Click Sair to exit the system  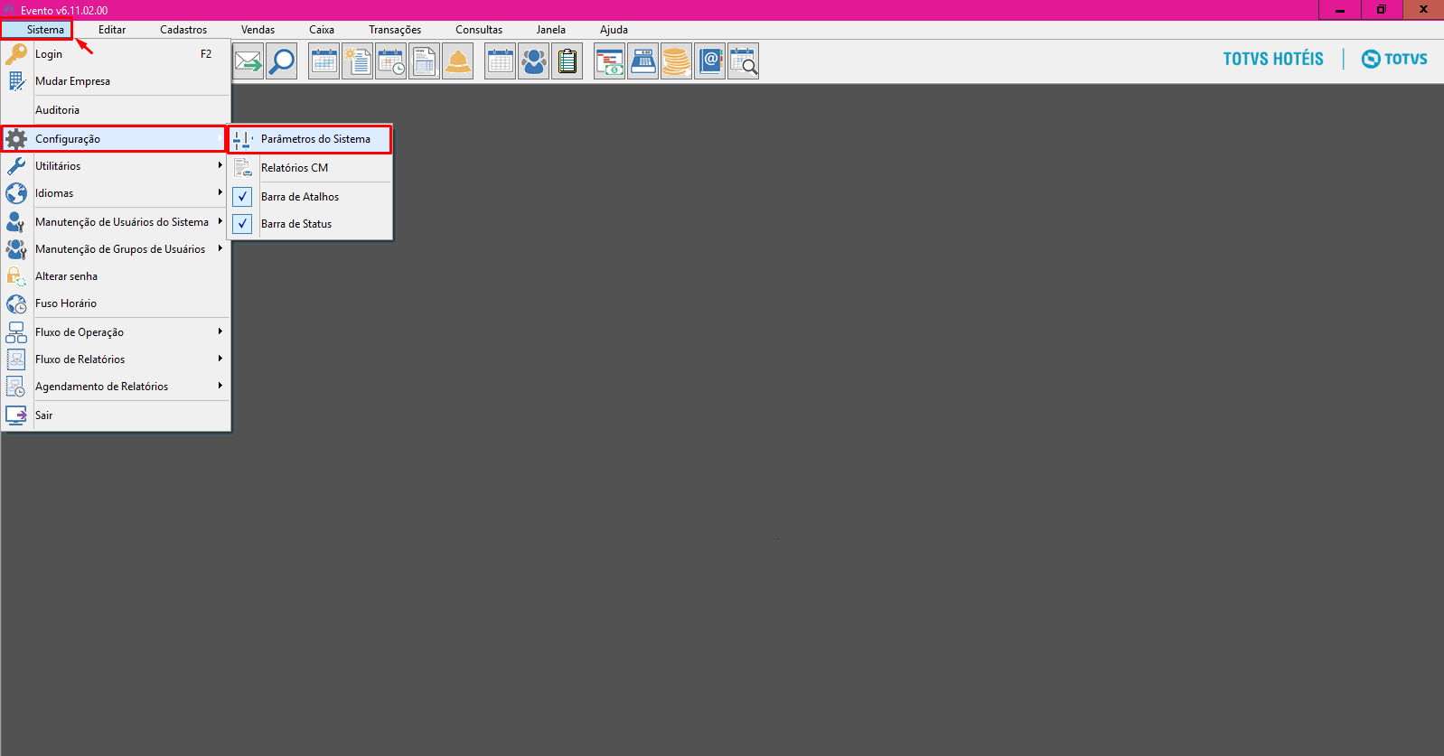116,415
